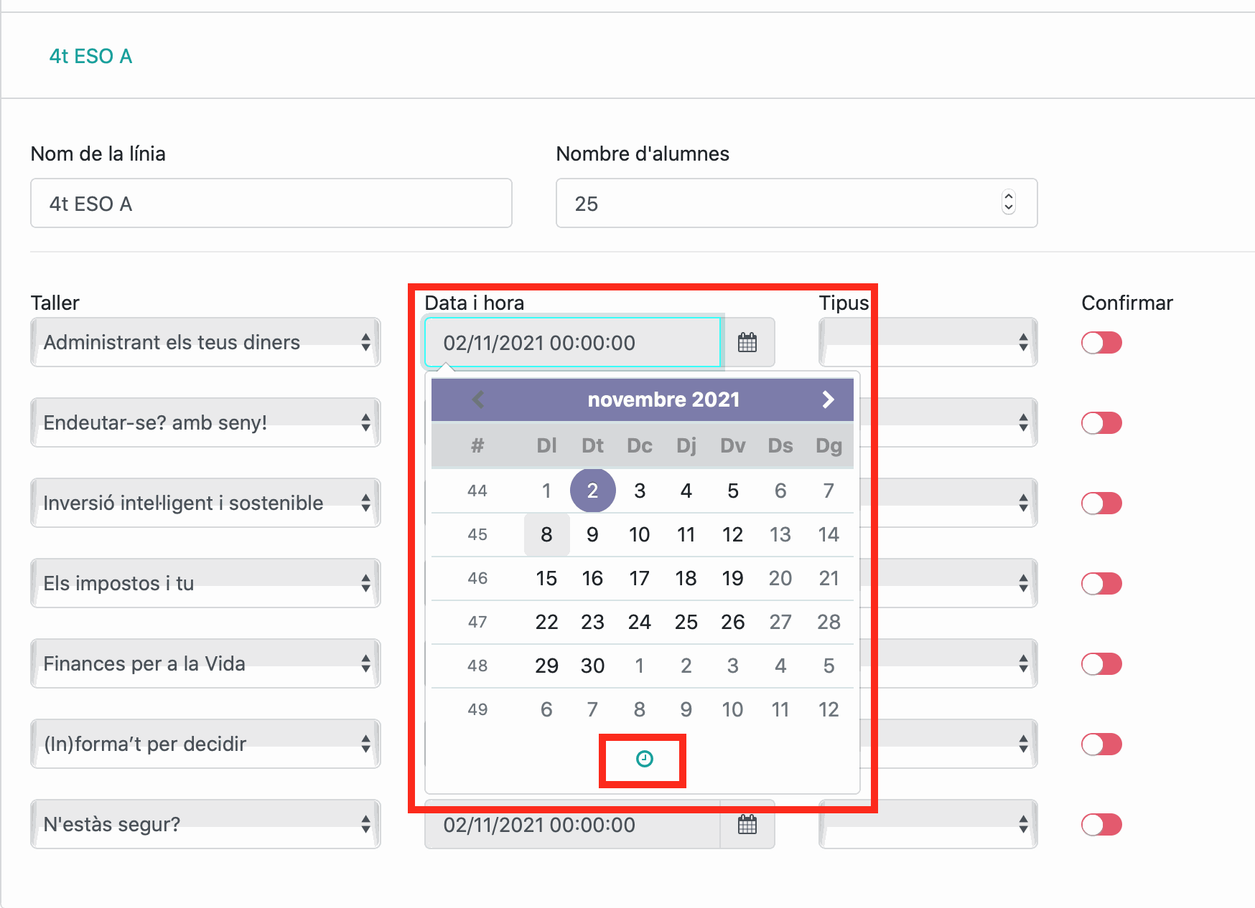The height and width of the screenshot is (908, 1255).
Task: Select November 24 in the calendar
Action: tap(639, 622)
